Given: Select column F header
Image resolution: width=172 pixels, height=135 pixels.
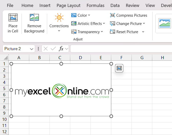Looking at the screenshot, I should coord(122,58).
